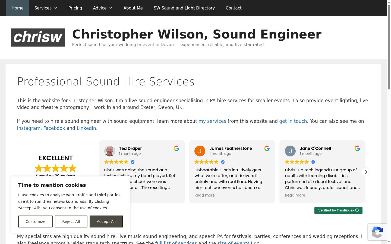
Task: Open the Facebook link
Action: coord(54,128)
